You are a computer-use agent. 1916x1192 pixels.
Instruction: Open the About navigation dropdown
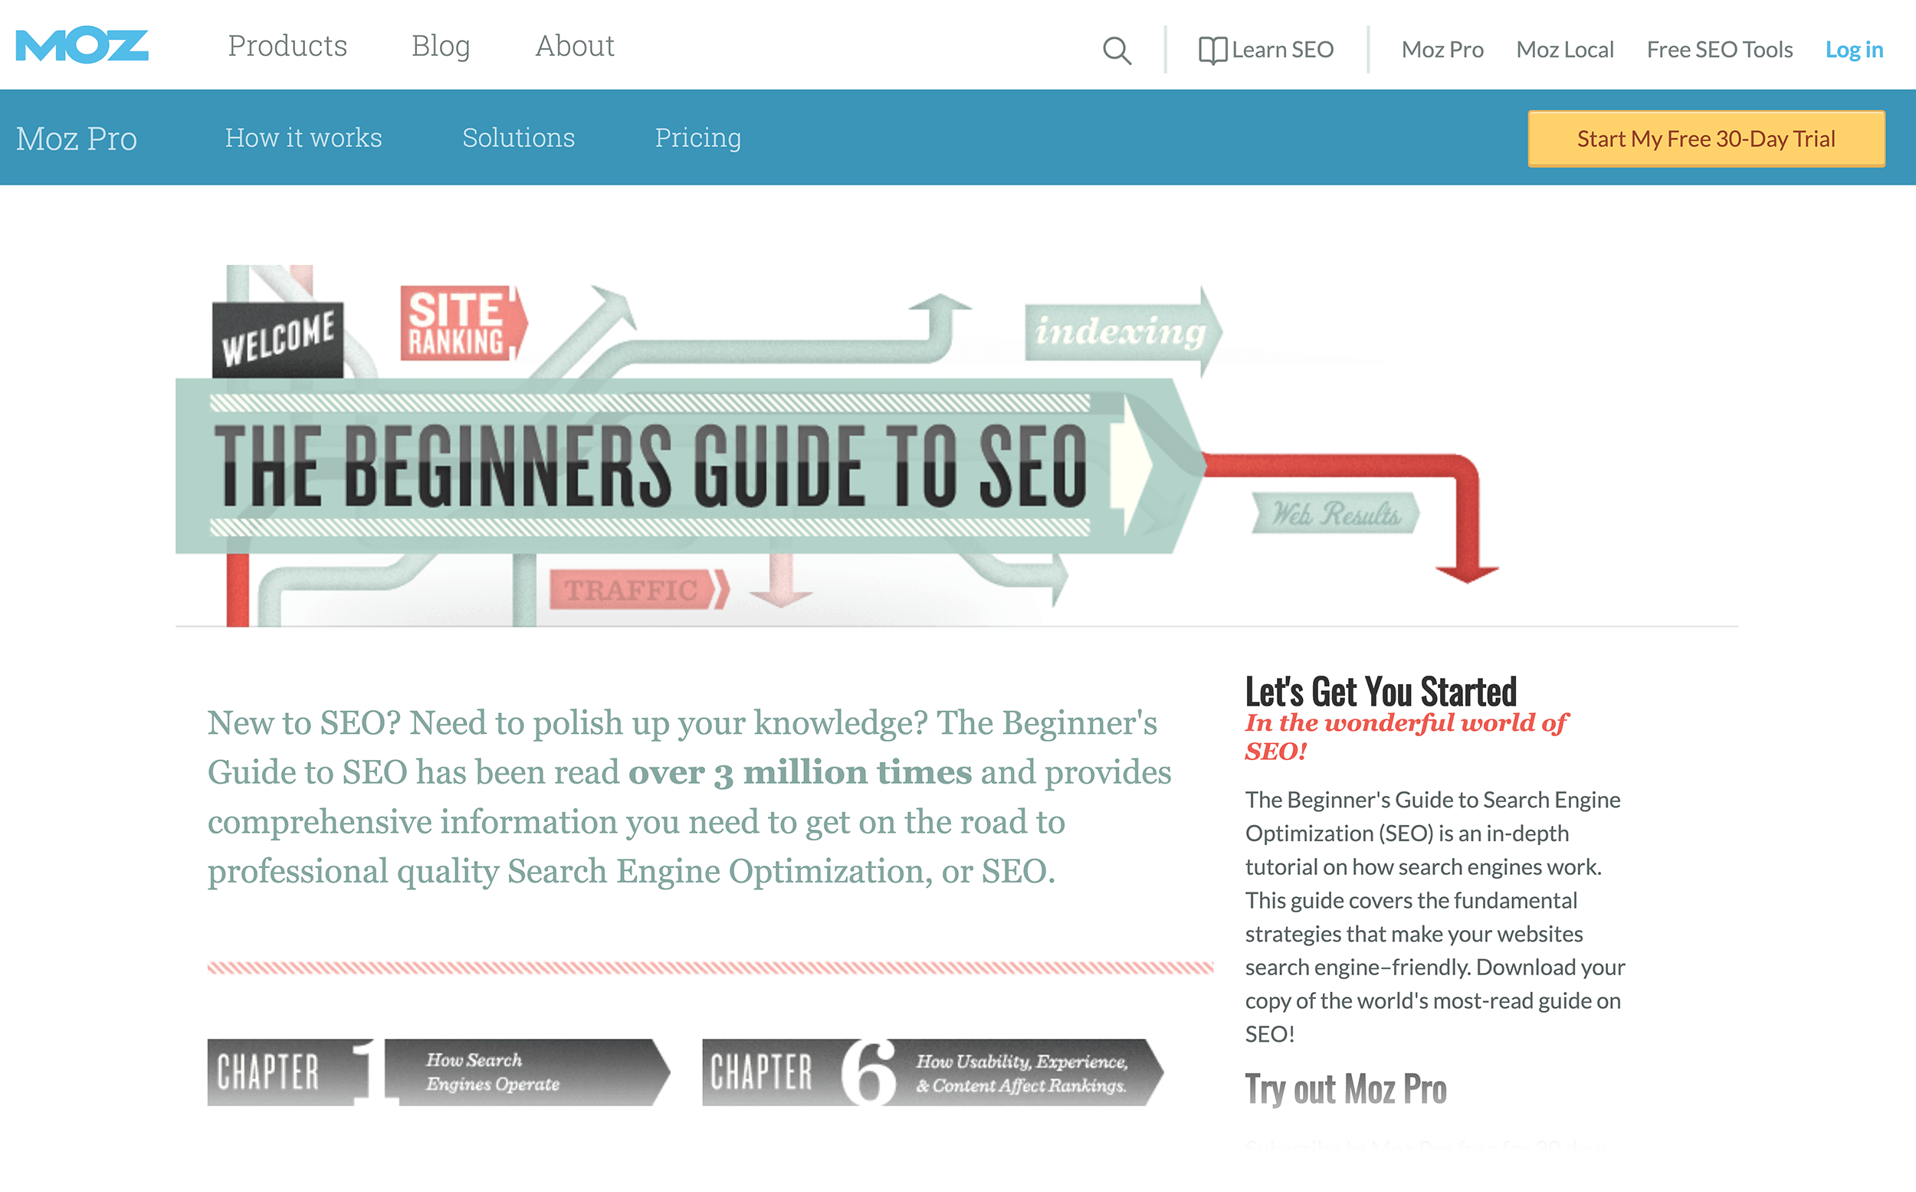click(x=576, y=45)
